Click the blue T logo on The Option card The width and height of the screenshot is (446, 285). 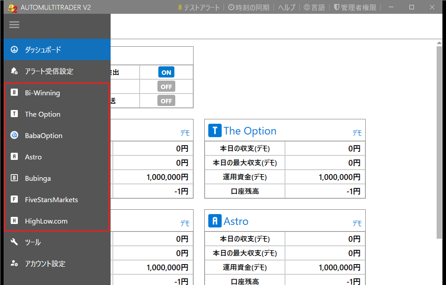[x=215, y=130]
